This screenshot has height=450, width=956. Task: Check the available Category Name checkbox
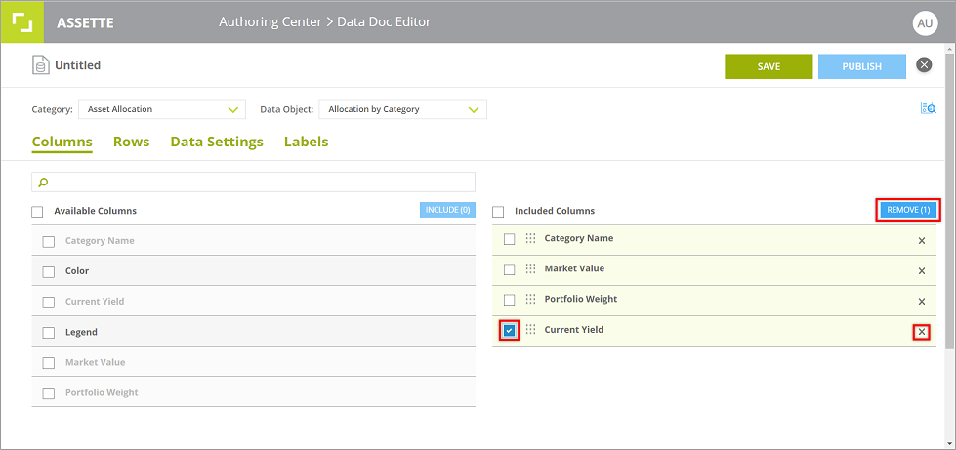tap(48, 242)
